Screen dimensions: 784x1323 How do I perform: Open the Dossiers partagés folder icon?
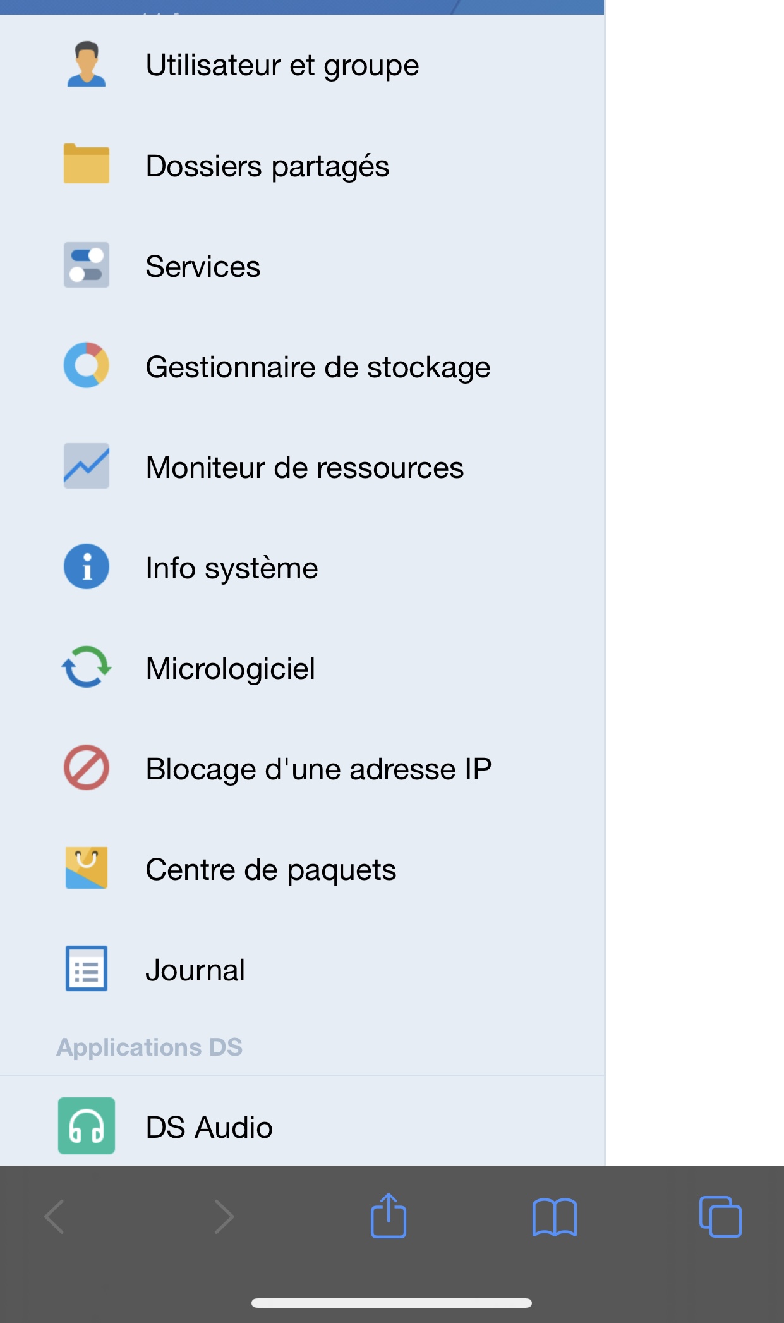[x=87, y=164]
